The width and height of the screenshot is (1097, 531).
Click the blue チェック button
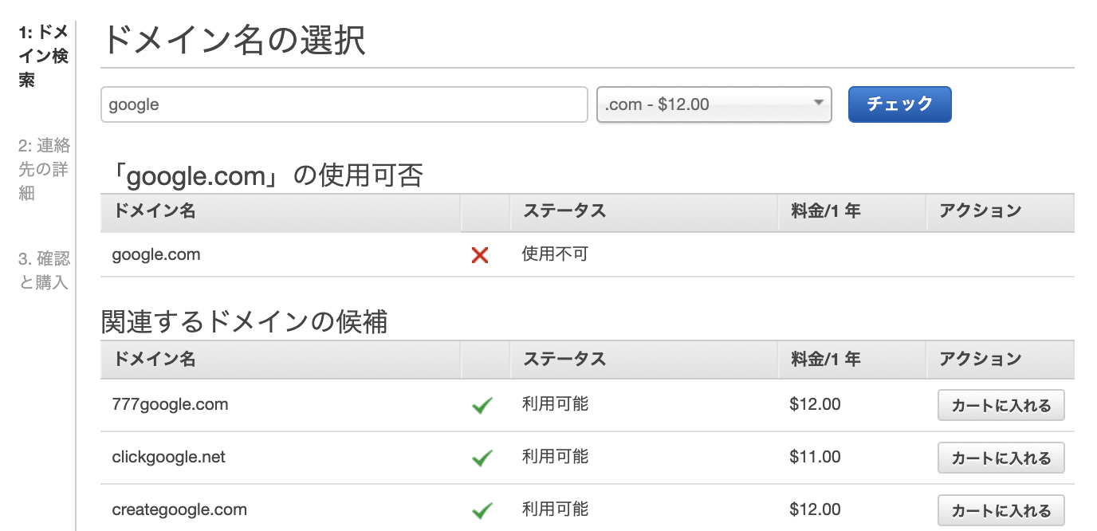click(899, 104)
